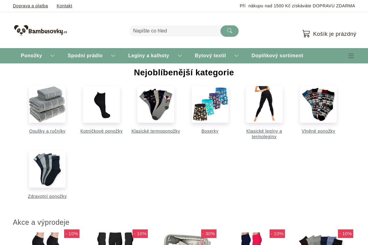The height and width of the screenshot is (245, 368).
Task: Open the Bytový textil menu
Action: 210,55
